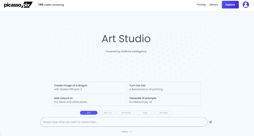The width and height of the screenshot is (254, 136).
Task: Open the Tools tab
Action: [x=145, y=113]
